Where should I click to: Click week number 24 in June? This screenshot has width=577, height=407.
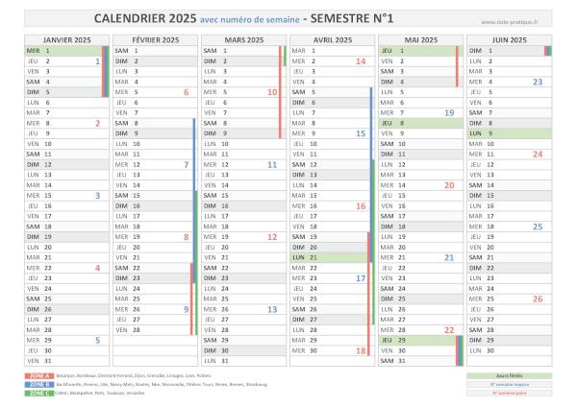click(538, 155)
